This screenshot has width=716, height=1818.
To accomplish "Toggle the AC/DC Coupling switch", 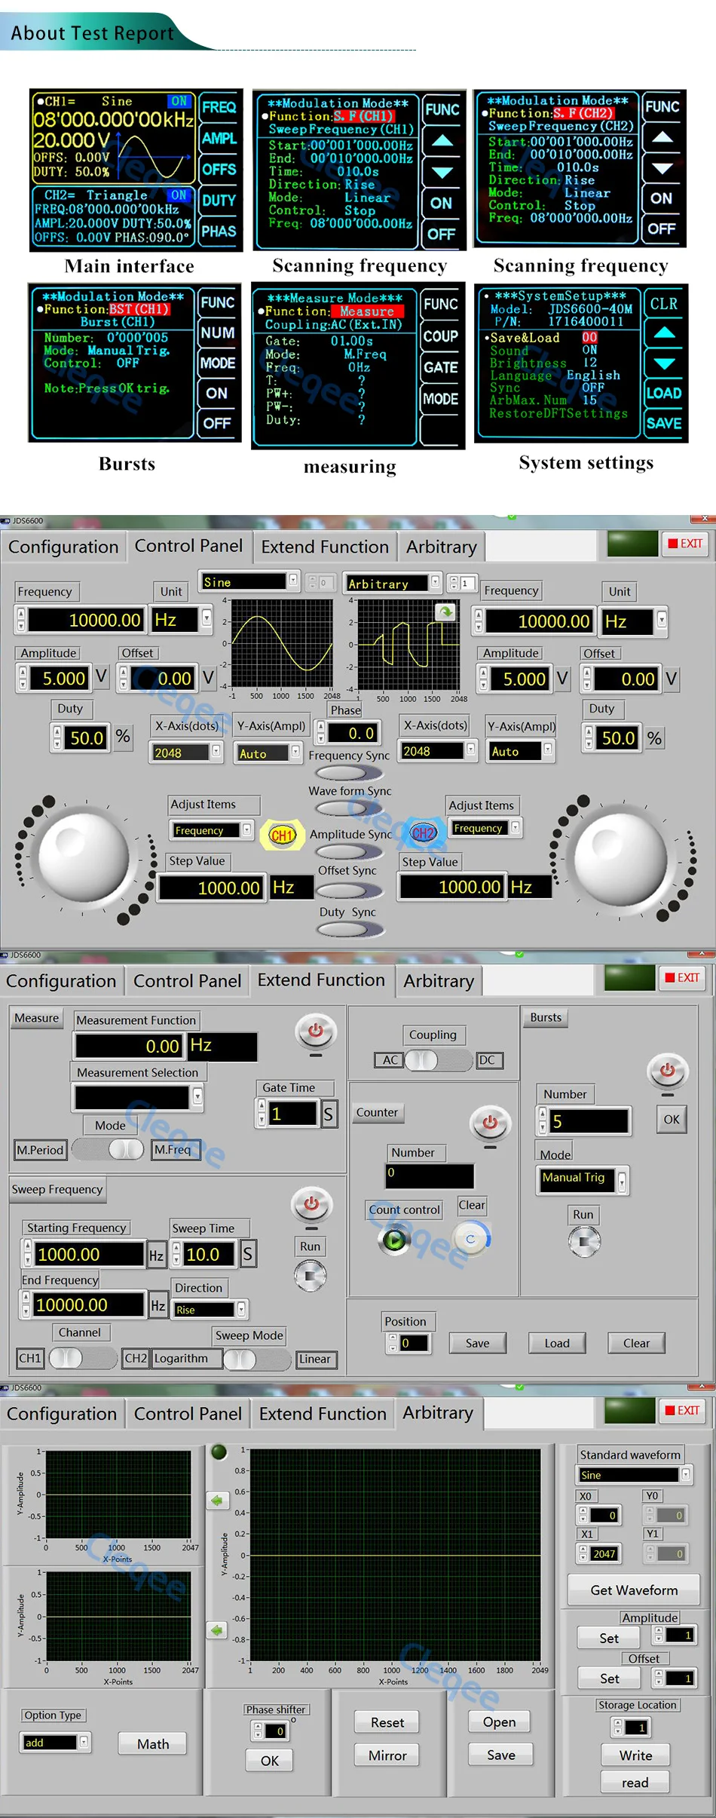I will click(x=438, y=1060).
